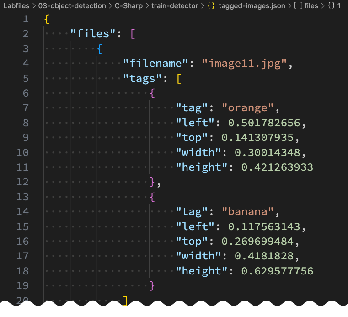
Task: Click the left value 0.501782656
Action: coord(264,123)
